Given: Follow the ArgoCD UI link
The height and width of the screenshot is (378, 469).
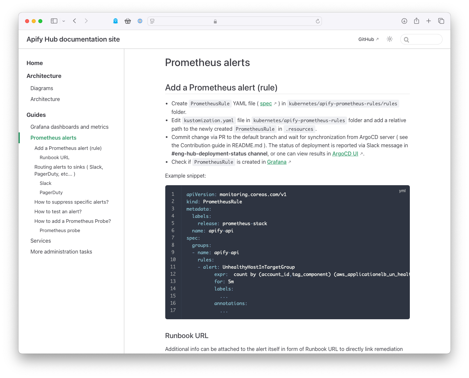Looking at the screenshot, I should [x=345, y=154].
